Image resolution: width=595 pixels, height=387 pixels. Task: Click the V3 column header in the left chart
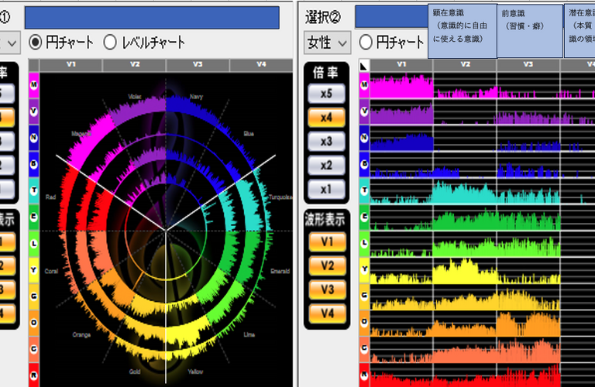198,65
